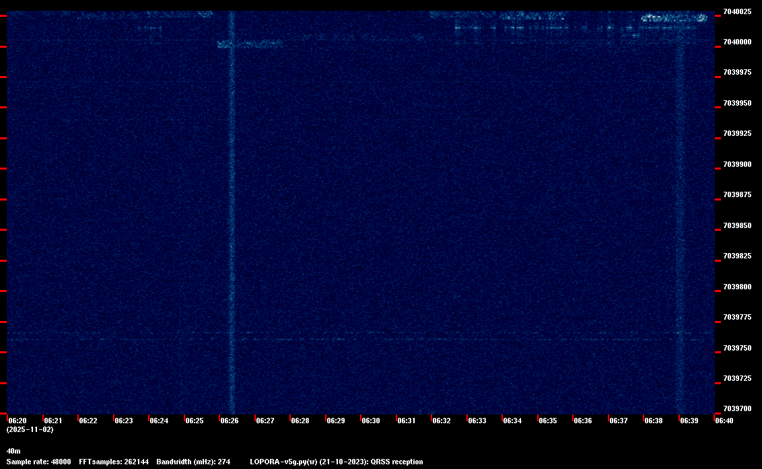The width and height of the screenshot is (762, 469).
Task: Click the 7039750 frequency label
Action: [737, 349]
